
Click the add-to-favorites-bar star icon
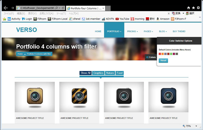click(x=4, y=19)
